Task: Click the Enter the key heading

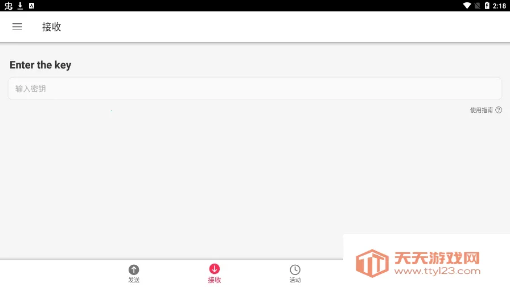Action: (40, 65)
